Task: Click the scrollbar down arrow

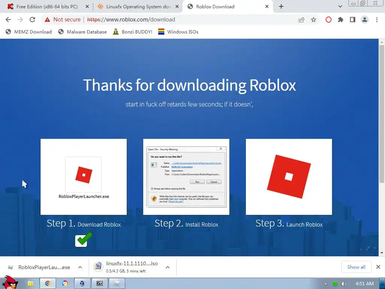Action: [x=382, y=253]
